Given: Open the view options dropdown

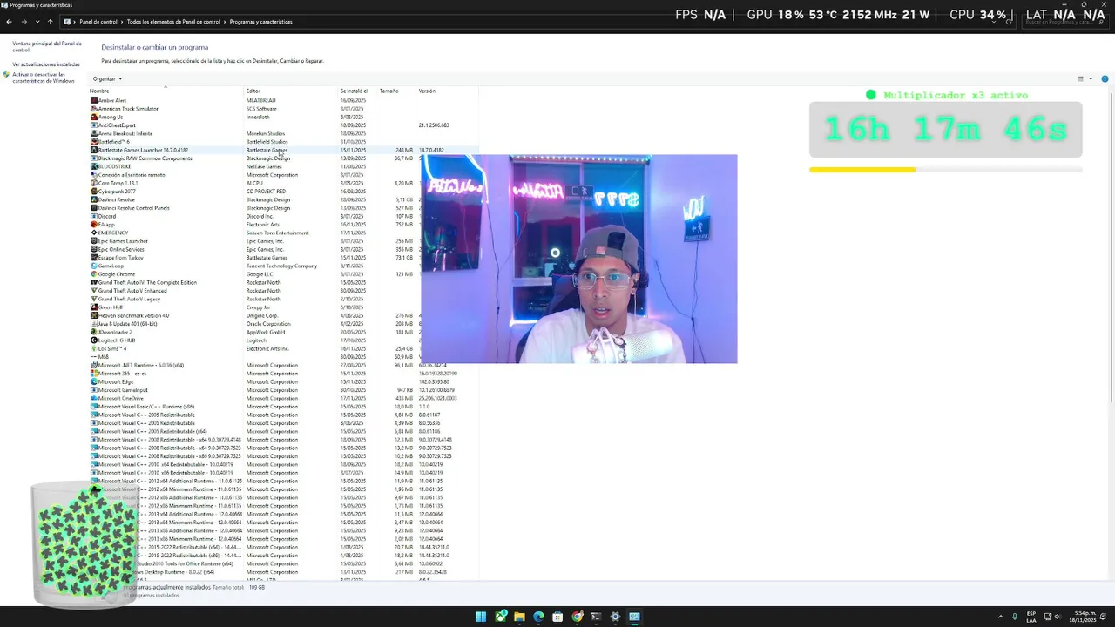Looking at the screenshot, I should (1091, 78).
